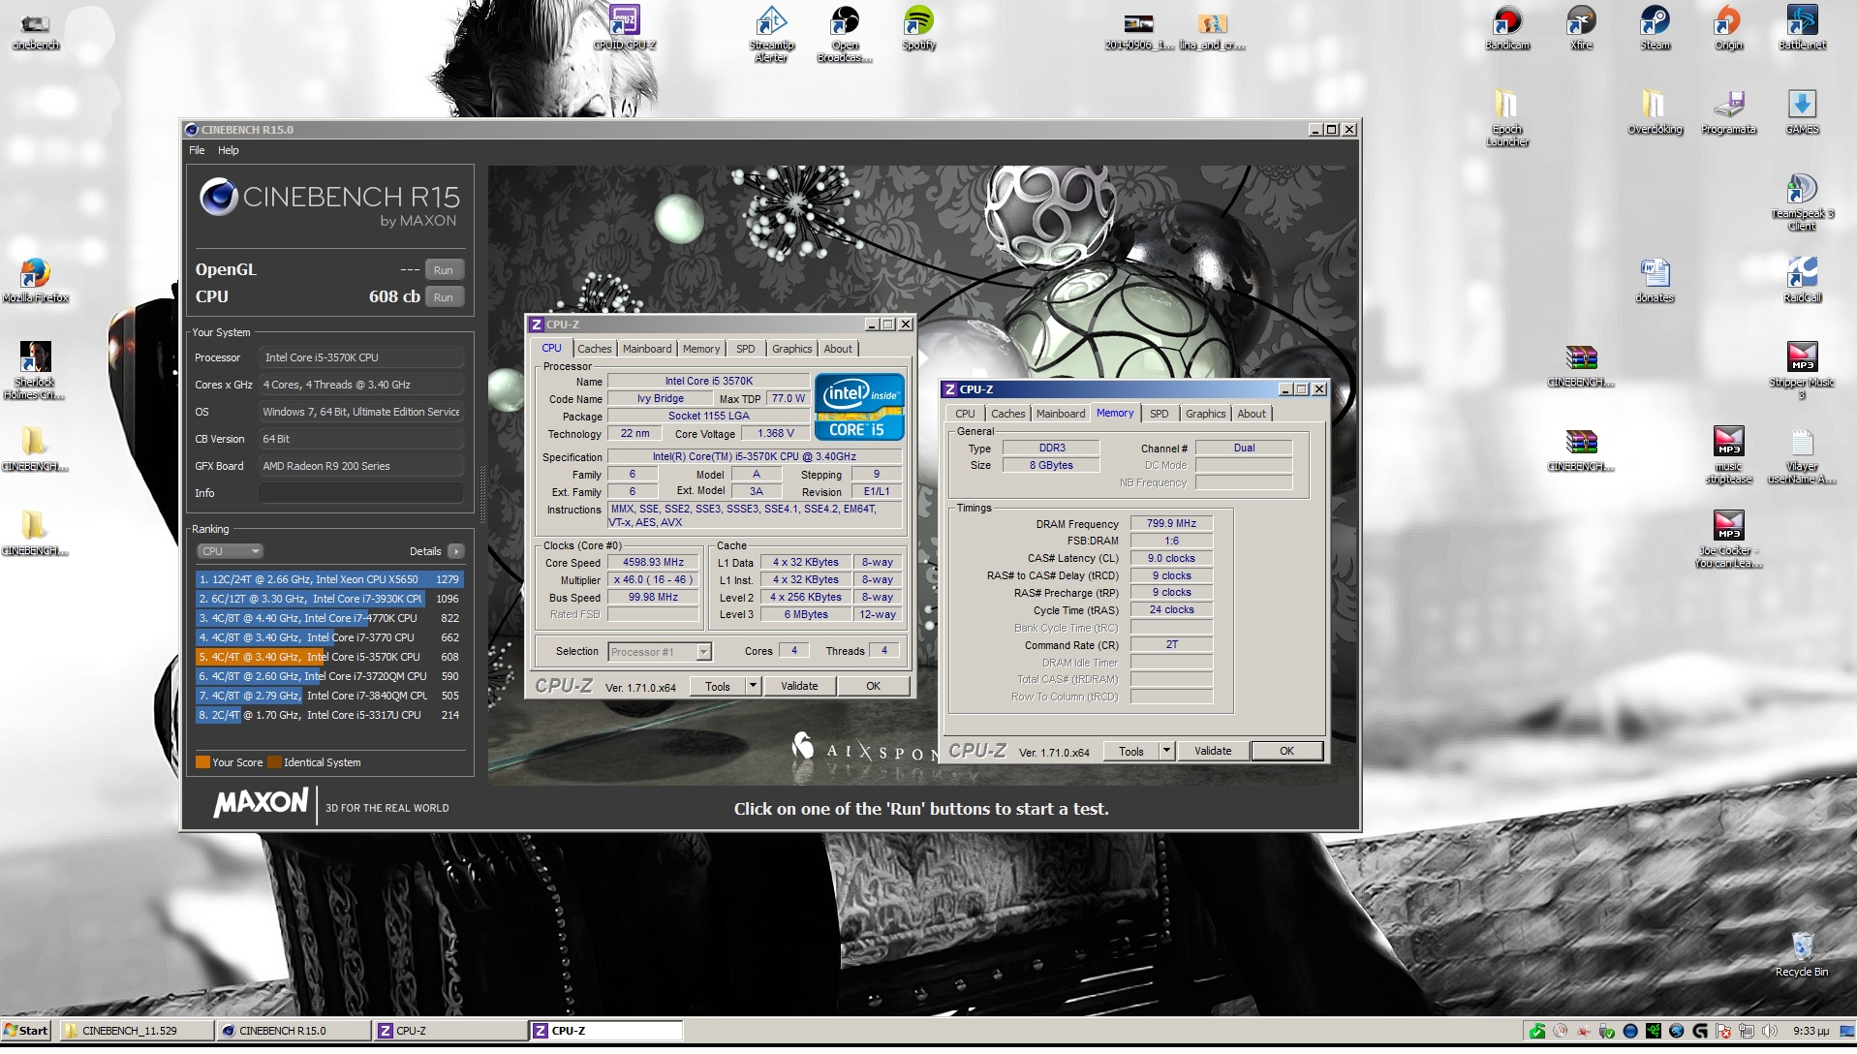The width and height of the screenshot is (1857, 1054).
Task: Open Overcloking folder on desktop
Action: pyautogui.click(x=1655, y=112)
